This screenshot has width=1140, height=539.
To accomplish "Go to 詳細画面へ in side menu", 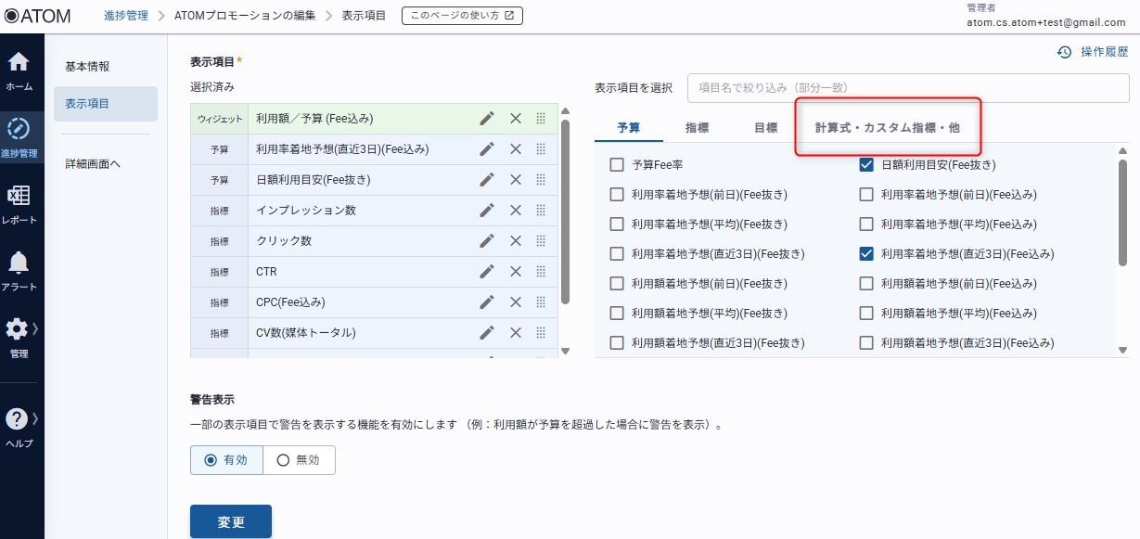I will coord(93,164).
